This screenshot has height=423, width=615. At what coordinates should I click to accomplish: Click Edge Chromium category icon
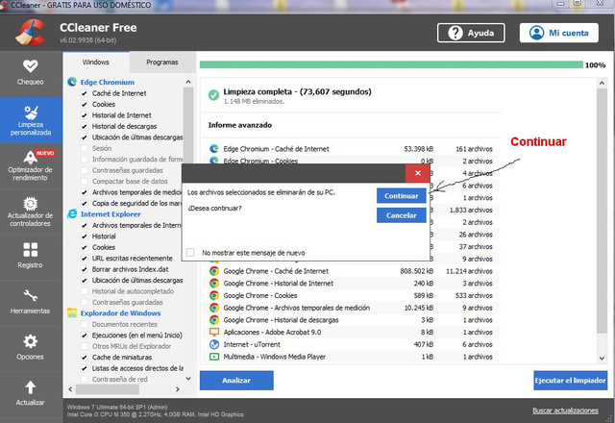pyautogui.click(x=72, y=82)
